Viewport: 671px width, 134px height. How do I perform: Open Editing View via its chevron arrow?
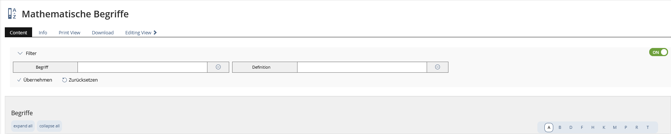pos(155,32)
